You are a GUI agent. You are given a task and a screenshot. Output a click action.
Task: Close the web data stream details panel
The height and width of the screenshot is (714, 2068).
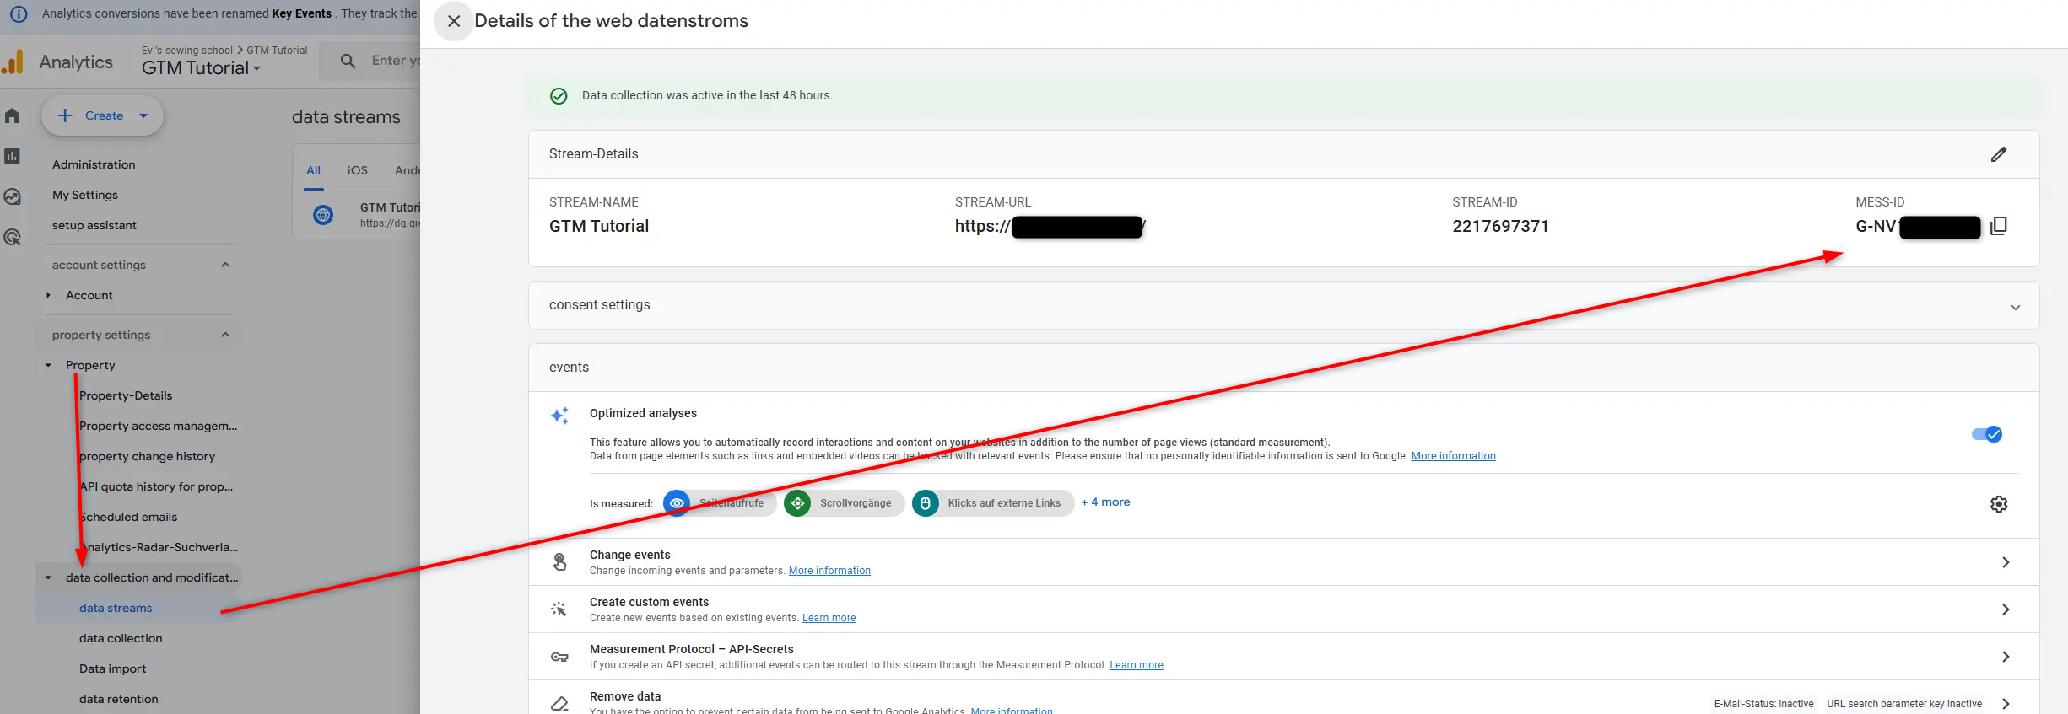454,21
